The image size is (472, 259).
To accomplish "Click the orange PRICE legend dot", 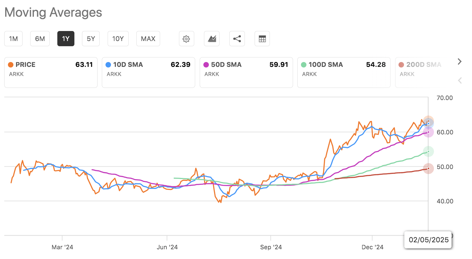I will point(11,64).
